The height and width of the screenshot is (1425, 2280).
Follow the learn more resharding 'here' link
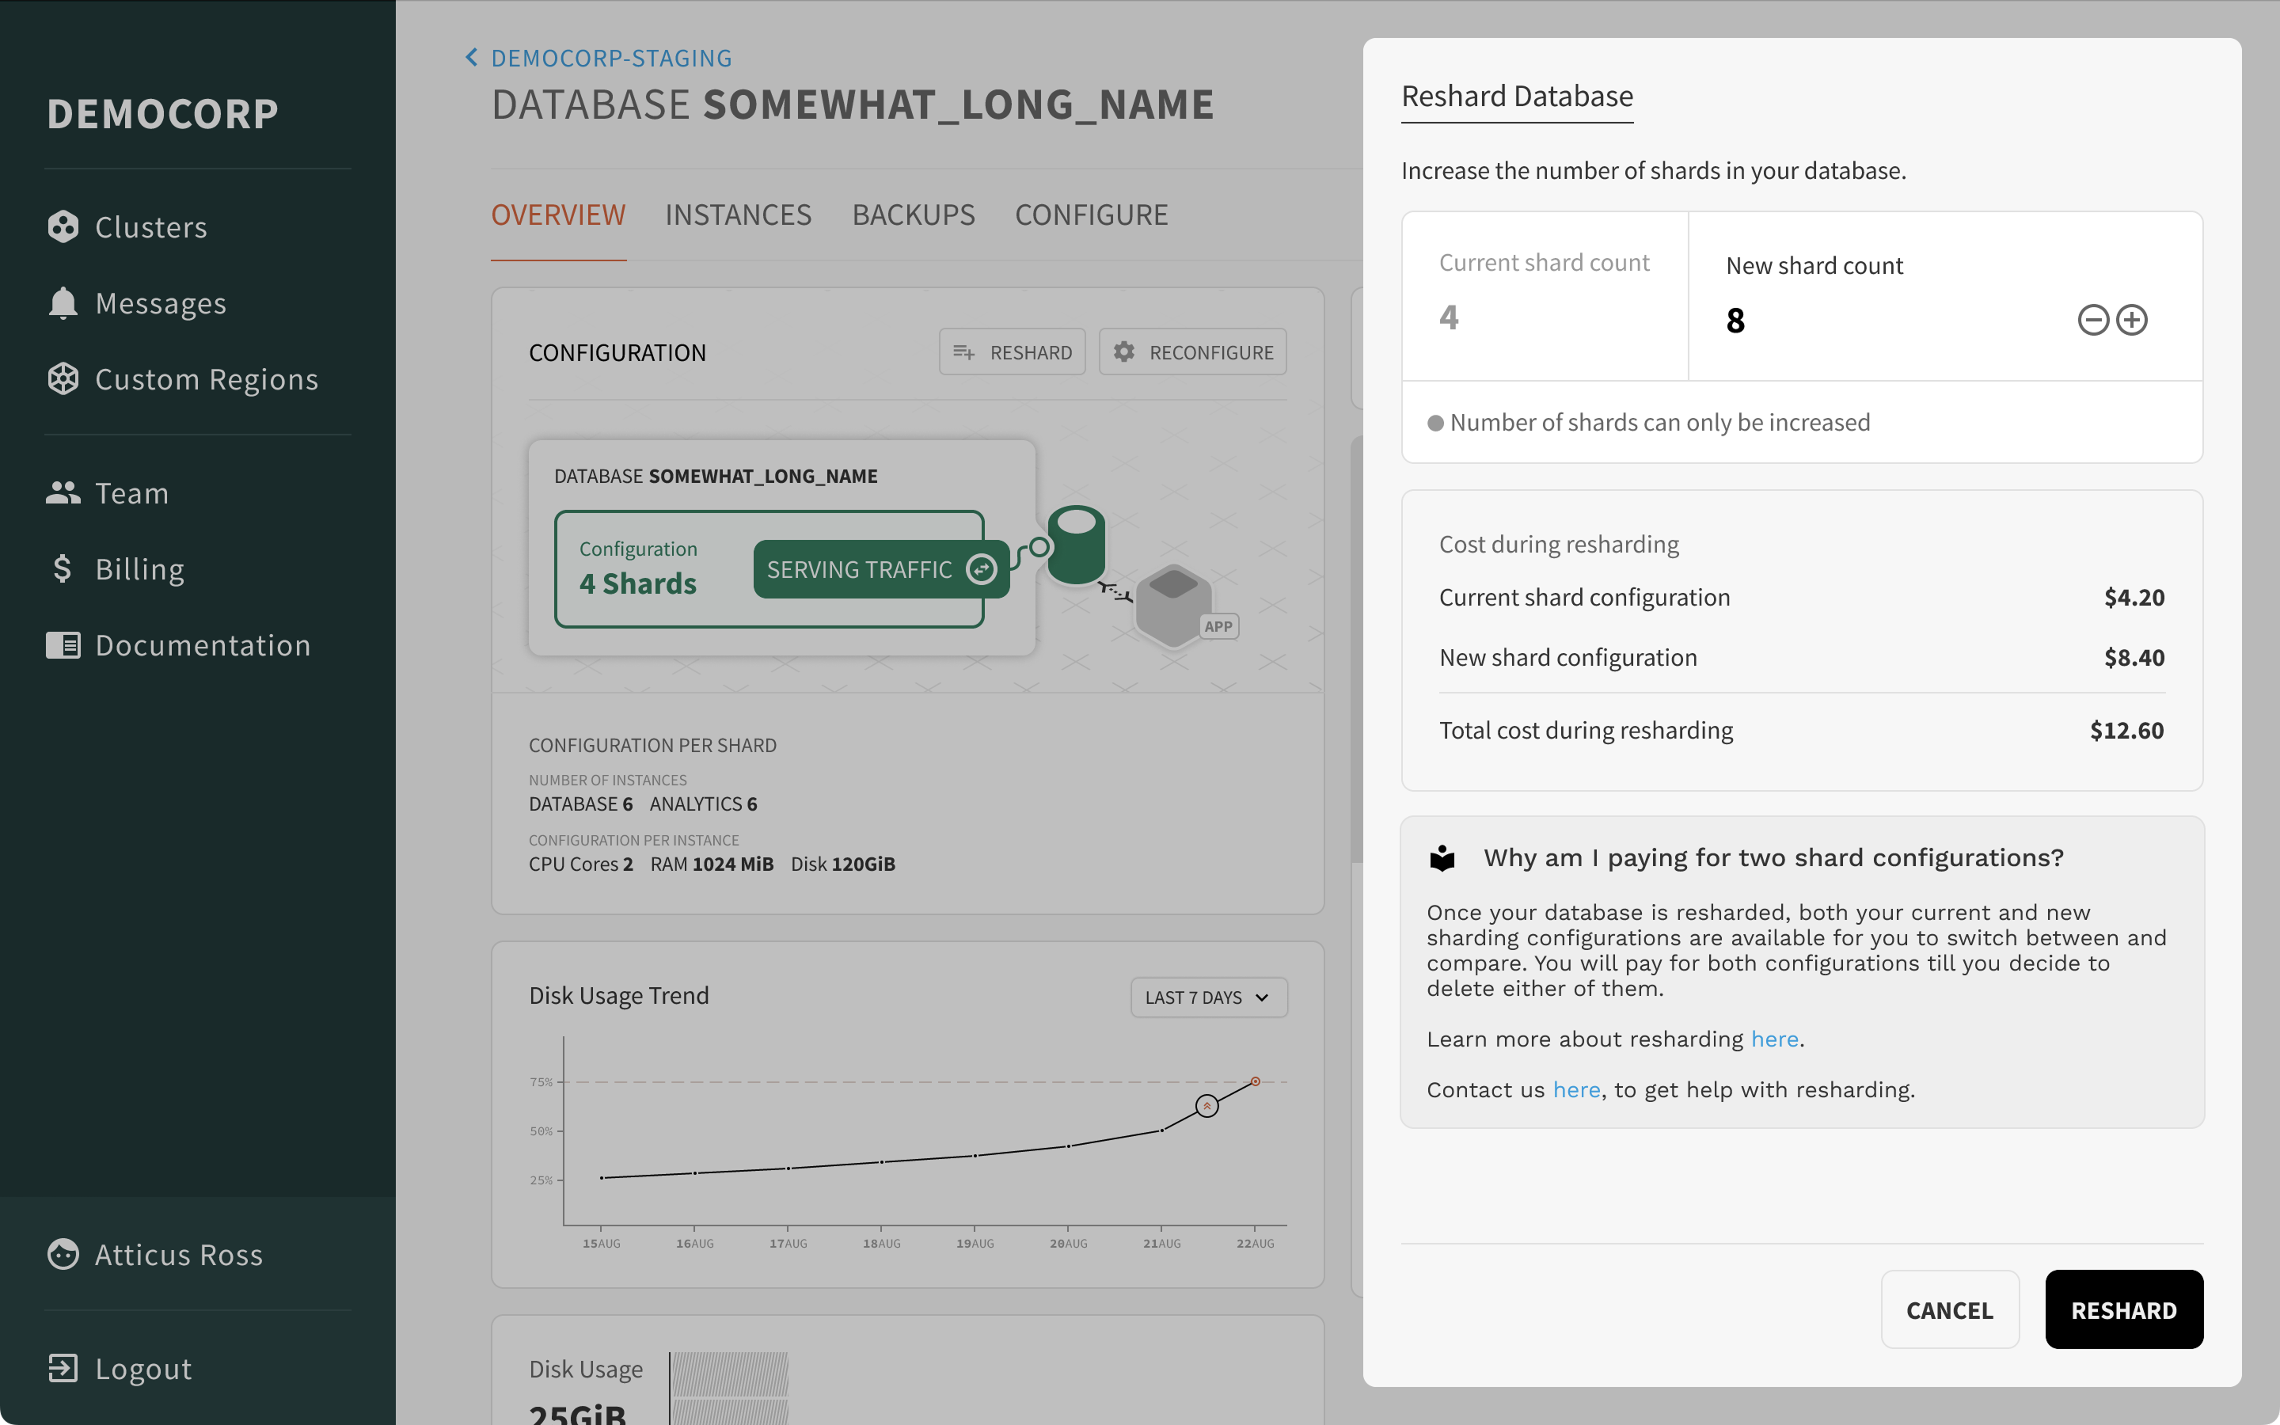coord(1774,1039)
